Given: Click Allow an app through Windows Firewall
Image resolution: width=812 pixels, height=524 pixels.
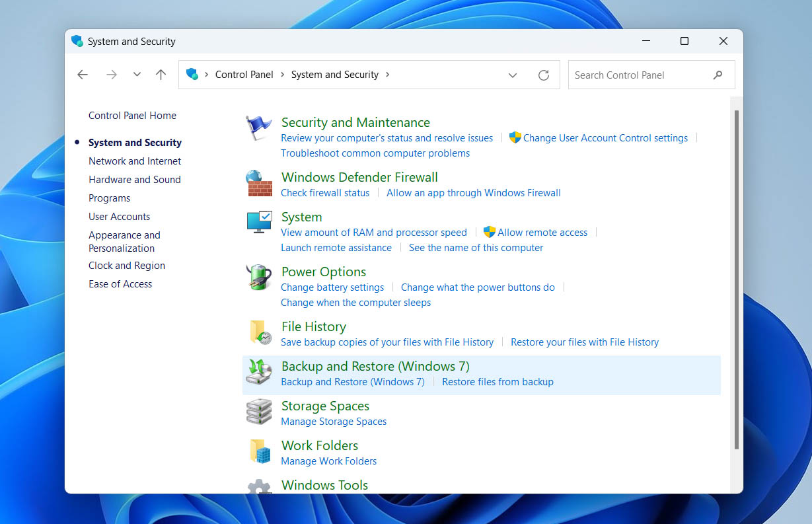Looking at the screenshot, I should coord(473,193).
